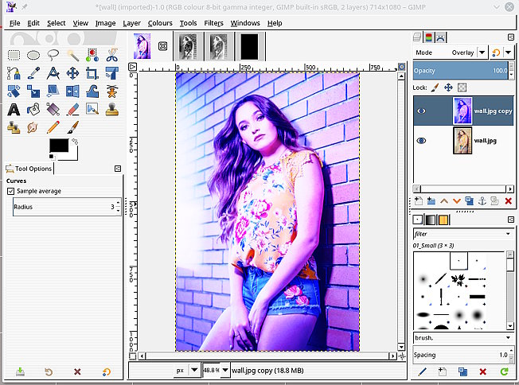Select the Scissors Select tool
This screenshot has height=385, width=519.
click(x=112, y=55)
